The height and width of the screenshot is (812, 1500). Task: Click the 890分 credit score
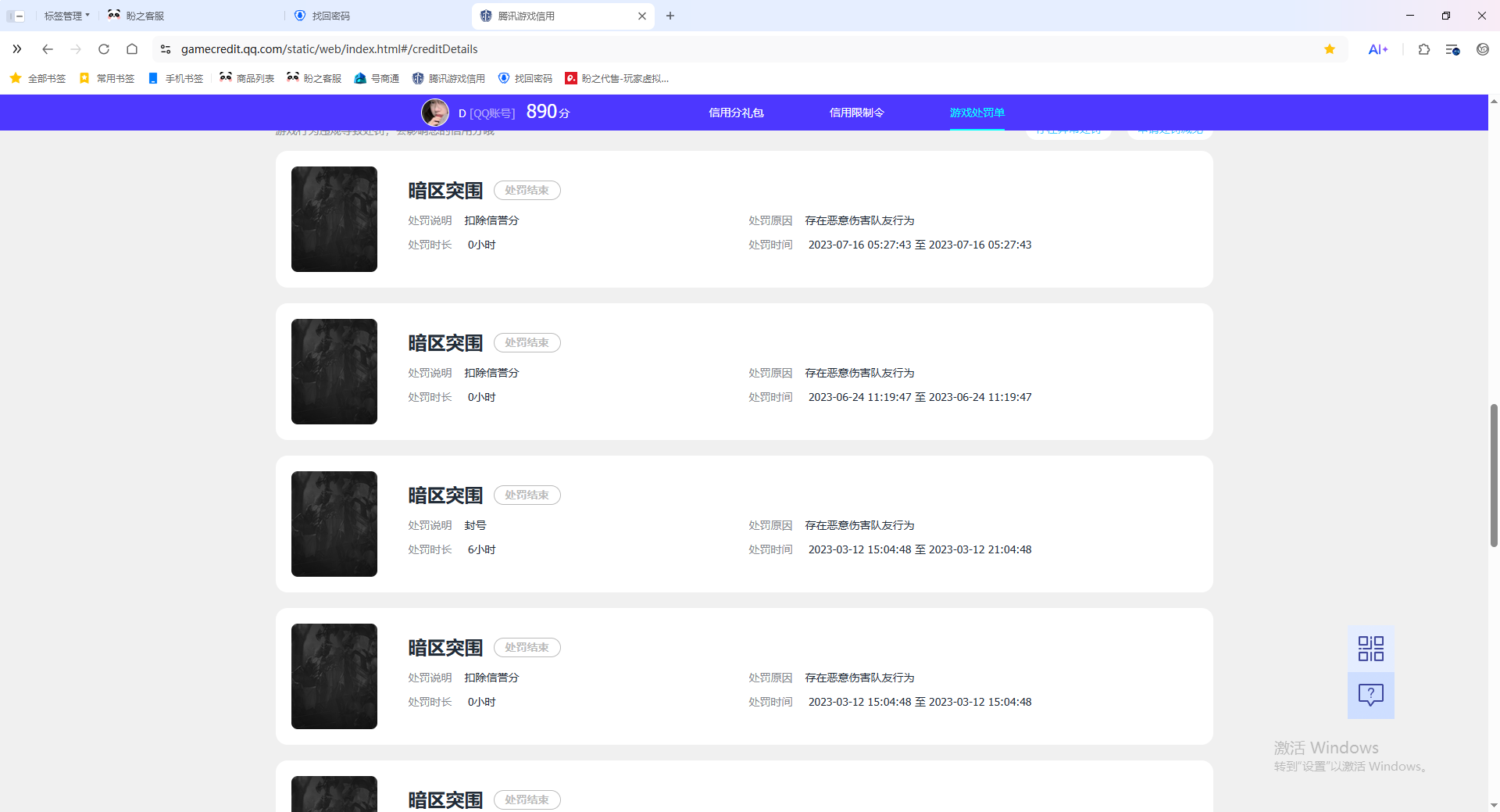click(548, 112)
